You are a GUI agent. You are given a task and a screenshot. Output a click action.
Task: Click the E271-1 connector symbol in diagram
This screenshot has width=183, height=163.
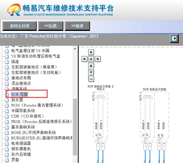(148, 97)
